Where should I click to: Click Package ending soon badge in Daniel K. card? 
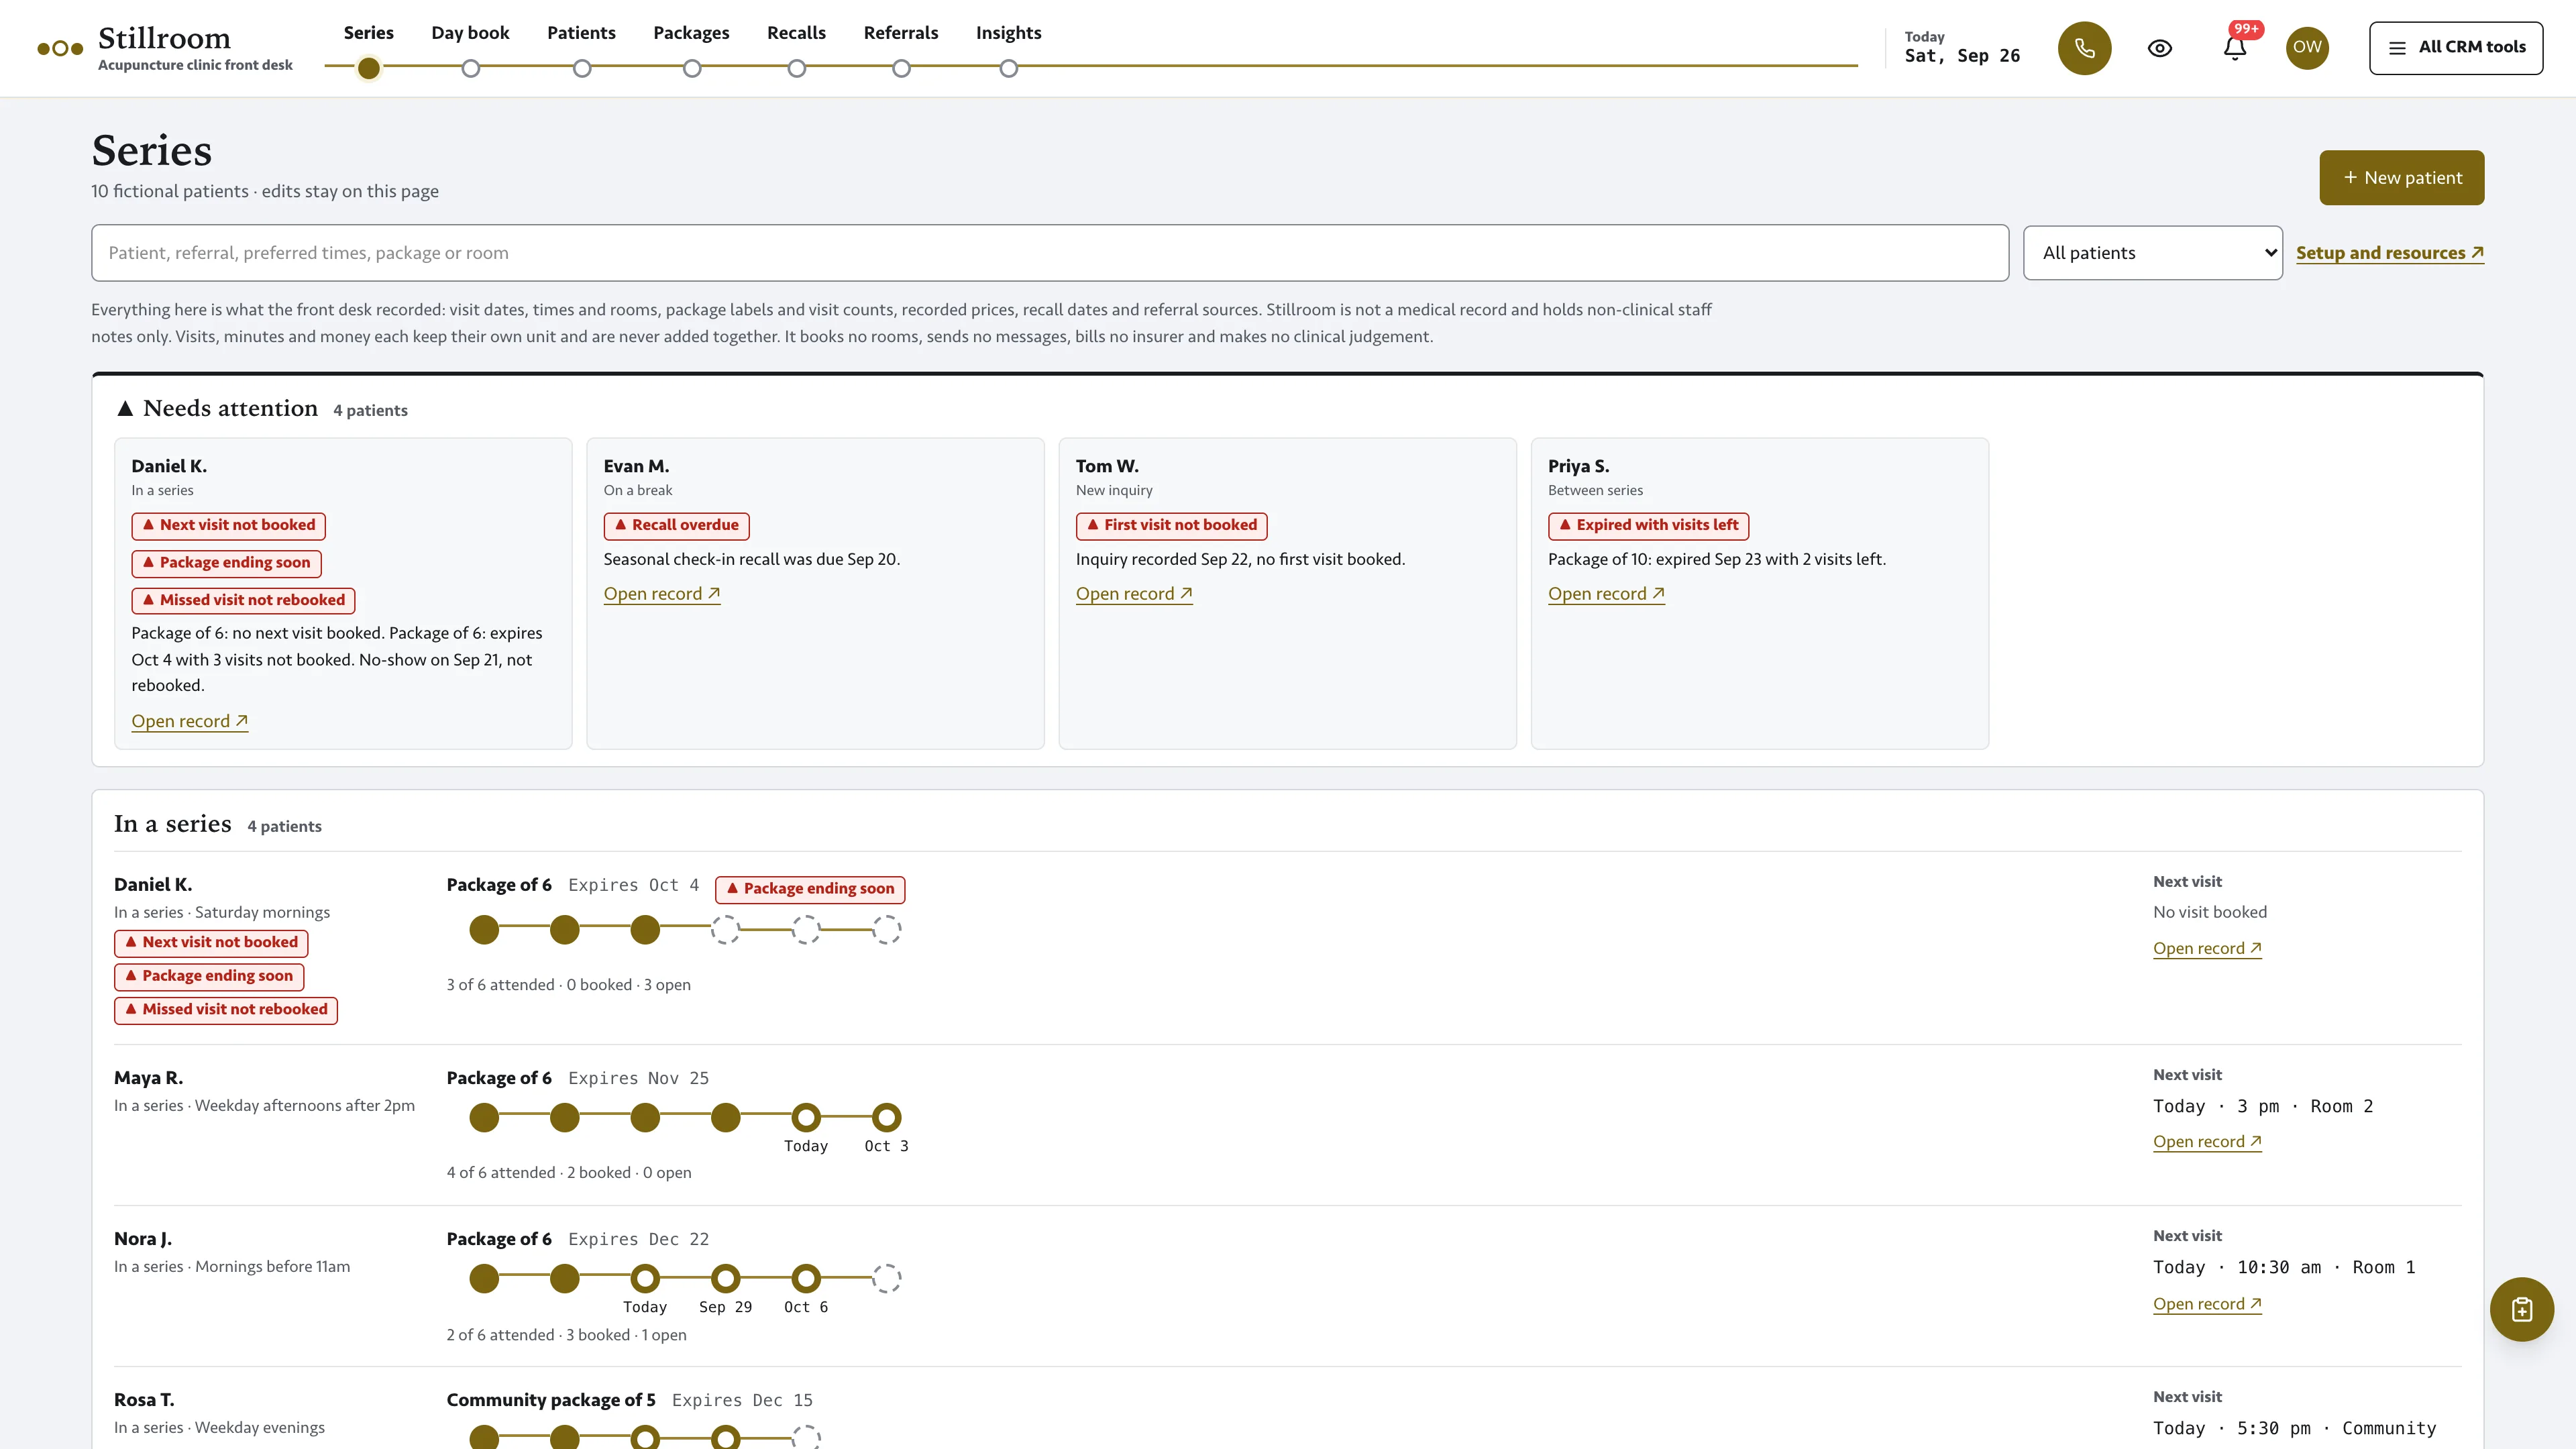226,563
